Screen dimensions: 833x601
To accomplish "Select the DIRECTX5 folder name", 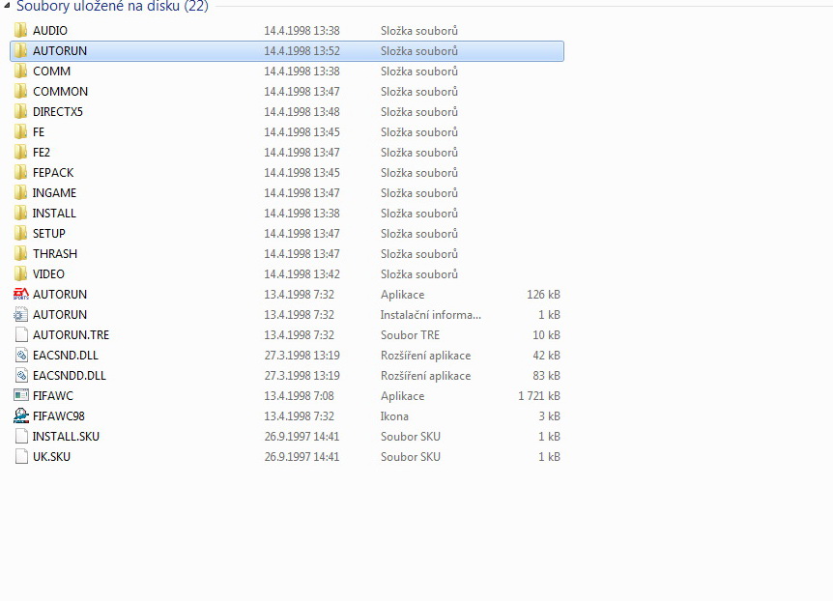I will tap(58, 112).
